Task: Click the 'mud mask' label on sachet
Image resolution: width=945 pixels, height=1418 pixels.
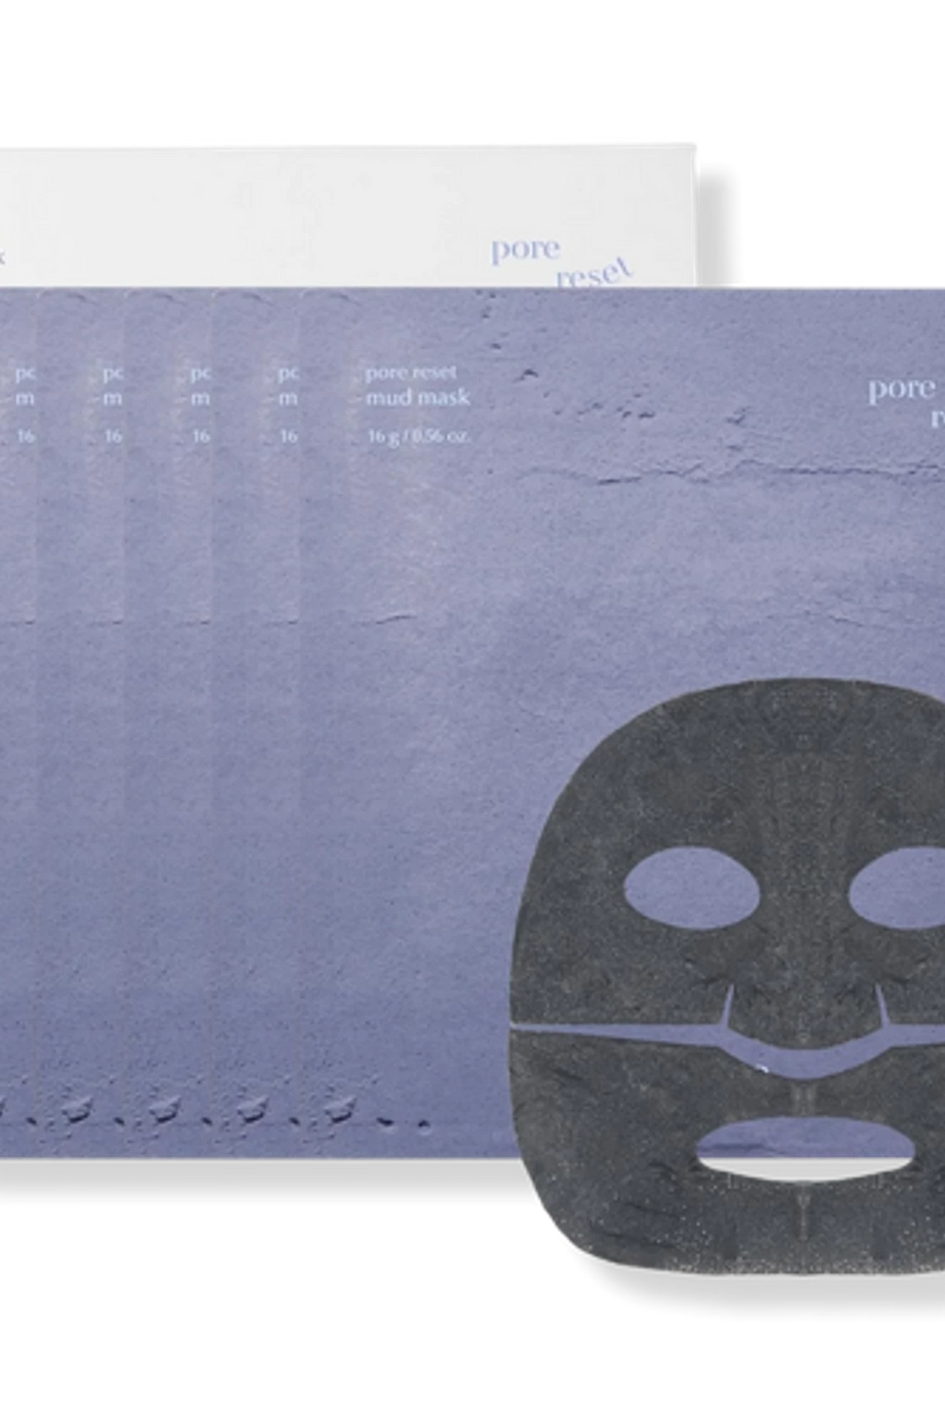Action: [x=418, y=398]
